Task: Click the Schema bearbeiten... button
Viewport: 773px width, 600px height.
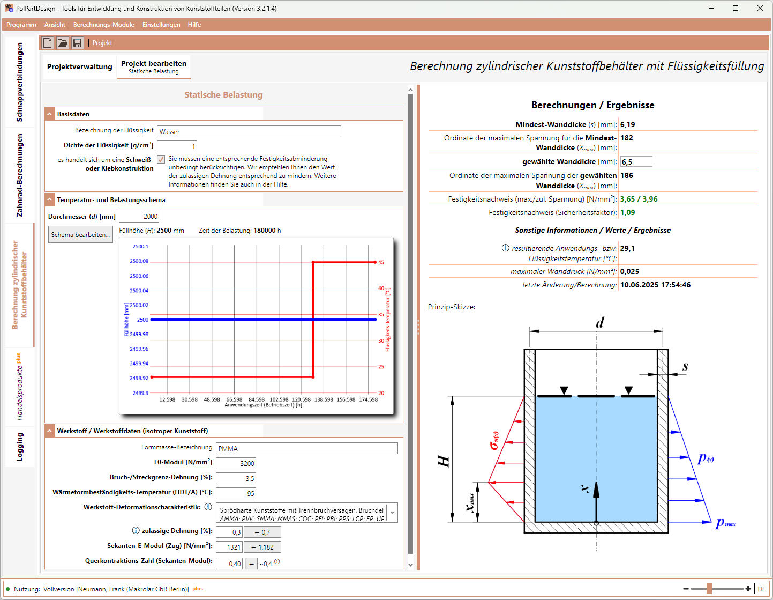Action: [x=80, y=235]
